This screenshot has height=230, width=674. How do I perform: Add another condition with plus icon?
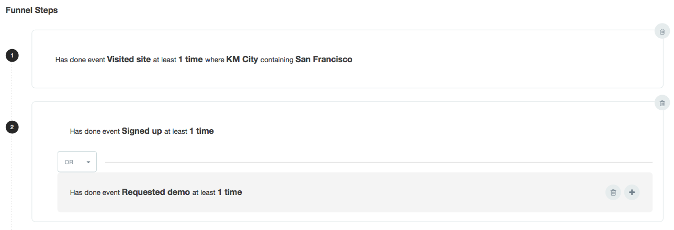632,192
